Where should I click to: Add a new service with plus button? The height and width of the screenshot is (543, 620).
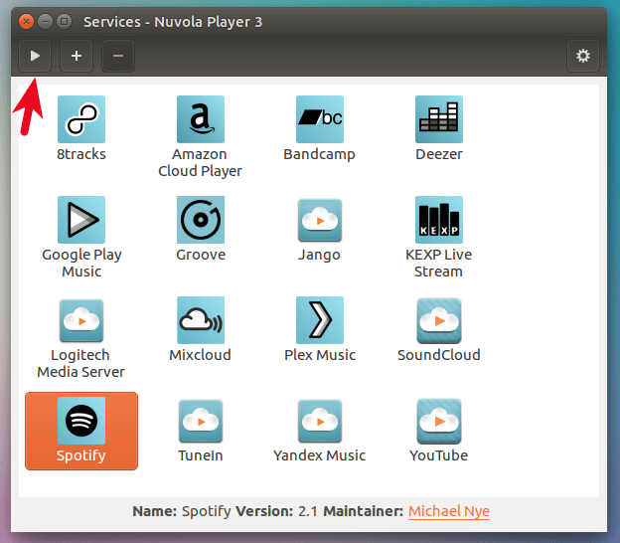tap(77, 56)
